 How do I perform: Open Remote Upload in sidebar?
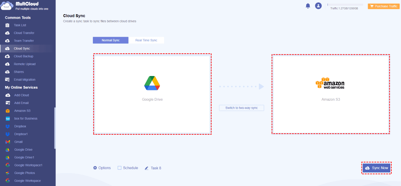[25, 64]
